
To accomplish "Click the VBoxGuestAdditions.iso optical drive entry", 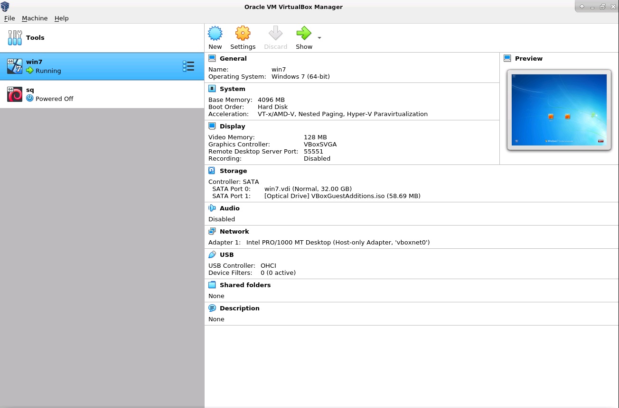I will click(x=342, y=196).
